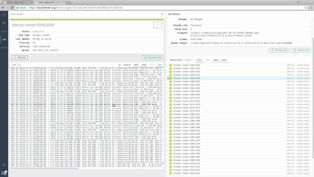
Task: Click green status dot of task 5316,5317
Action: pos(171,174)
